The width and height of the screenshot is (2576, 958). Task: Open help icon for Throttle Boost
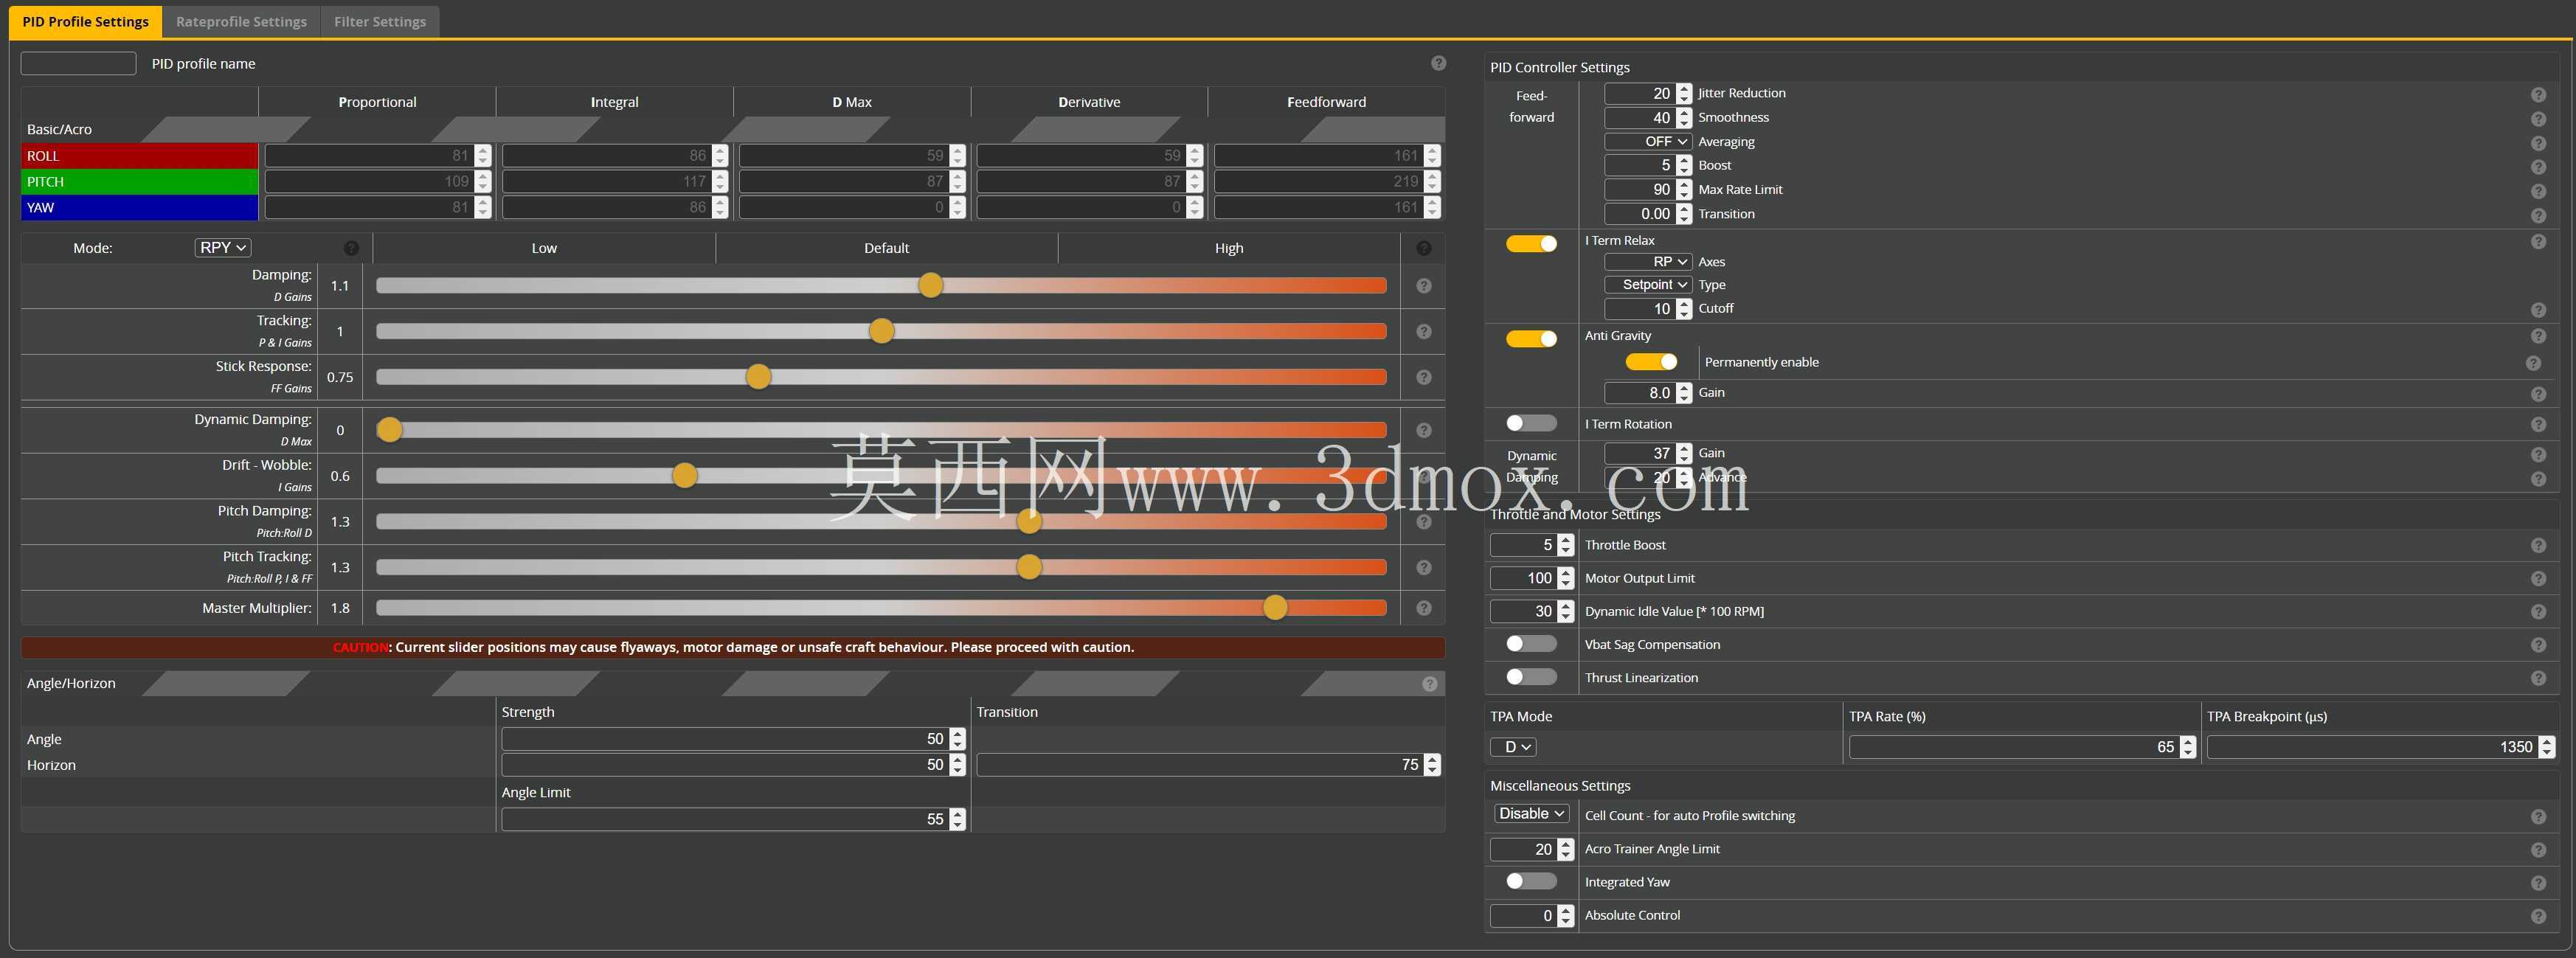(x=2538, y=546)
